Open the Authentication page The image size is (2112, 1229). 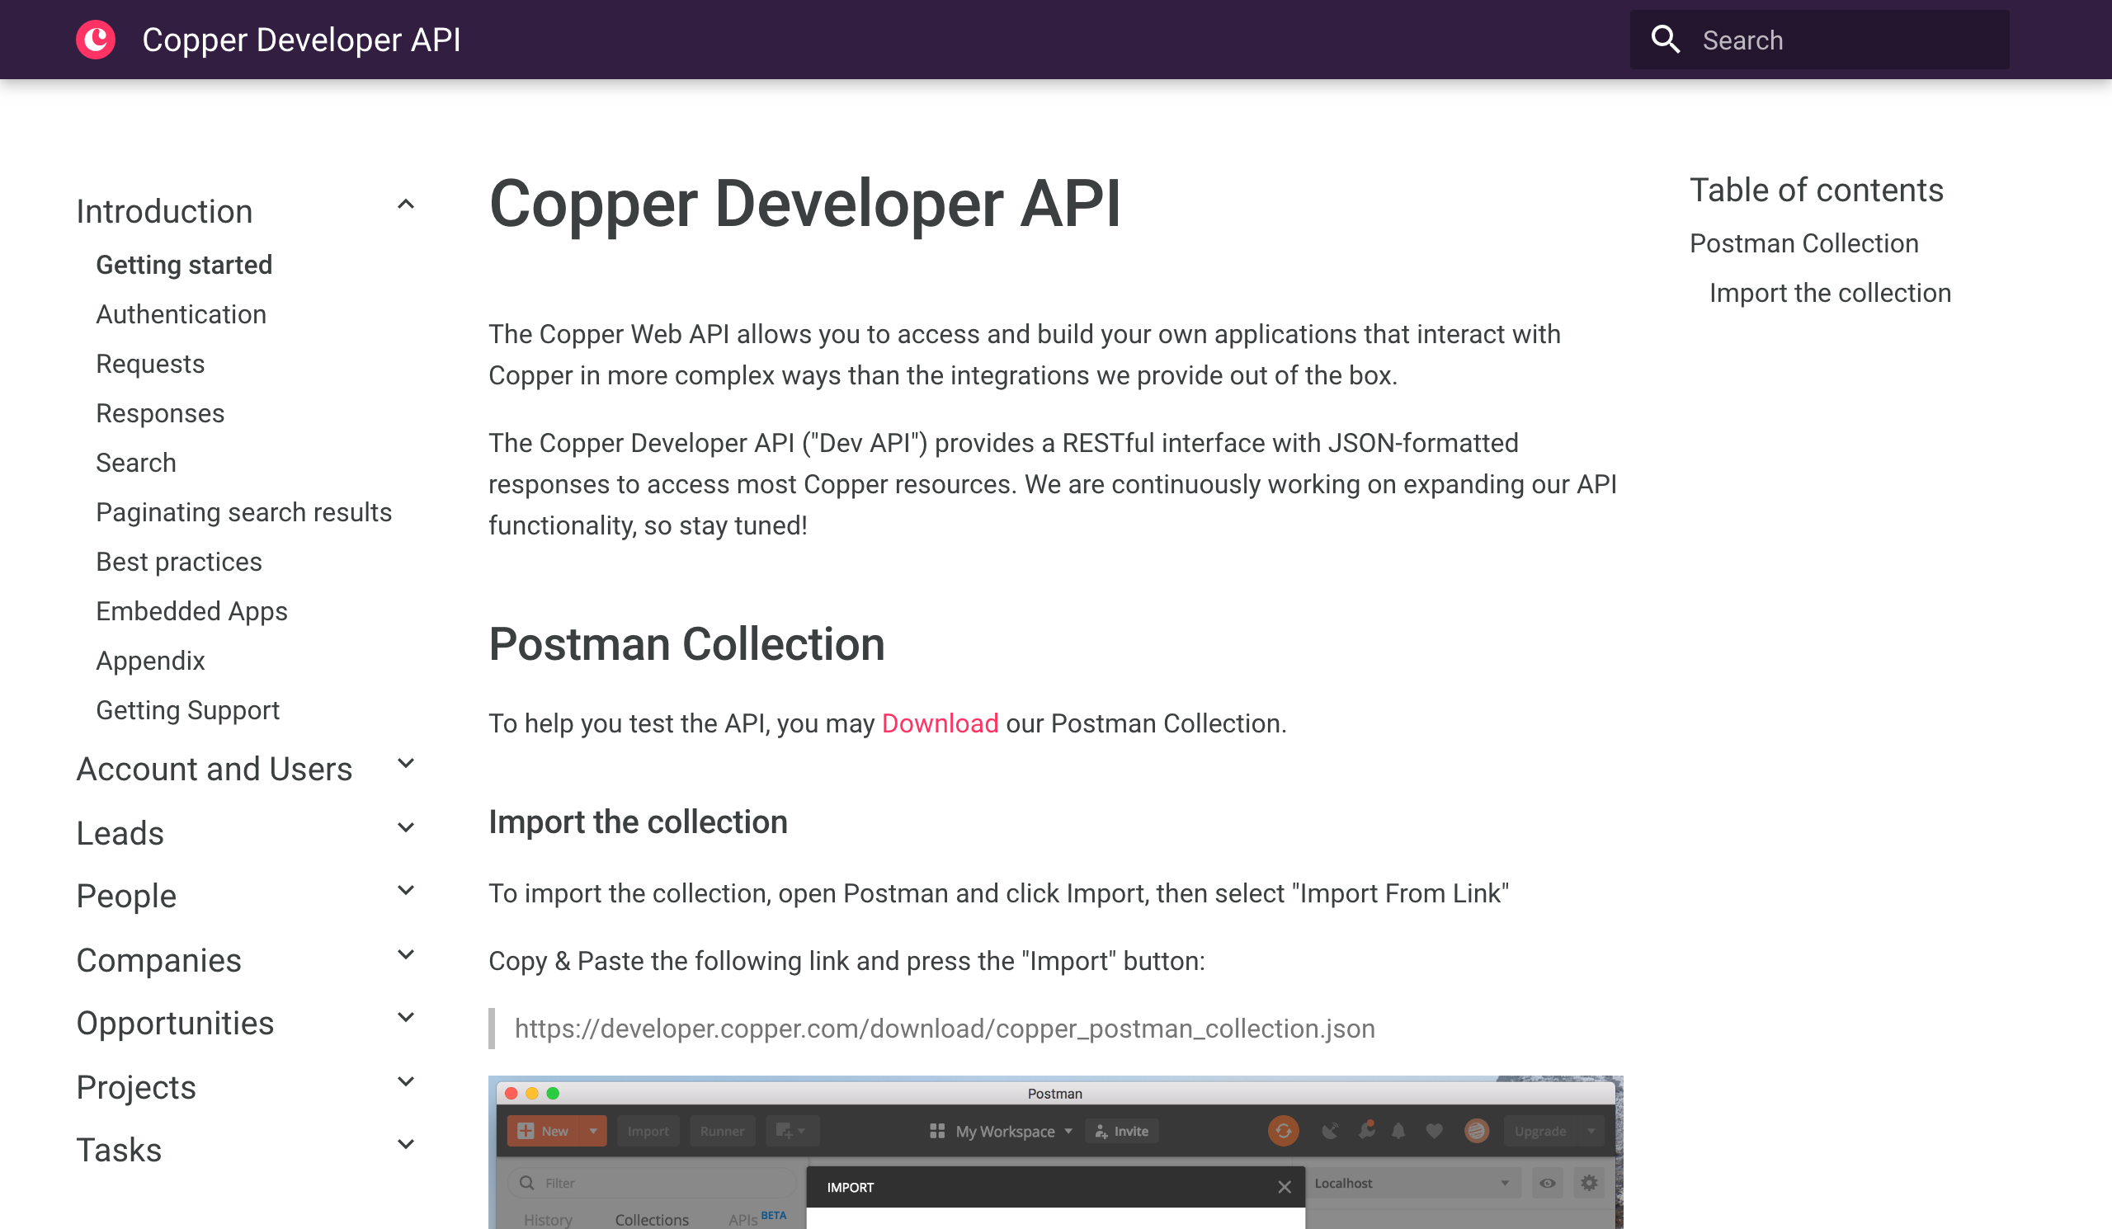[x=181, y=314]
